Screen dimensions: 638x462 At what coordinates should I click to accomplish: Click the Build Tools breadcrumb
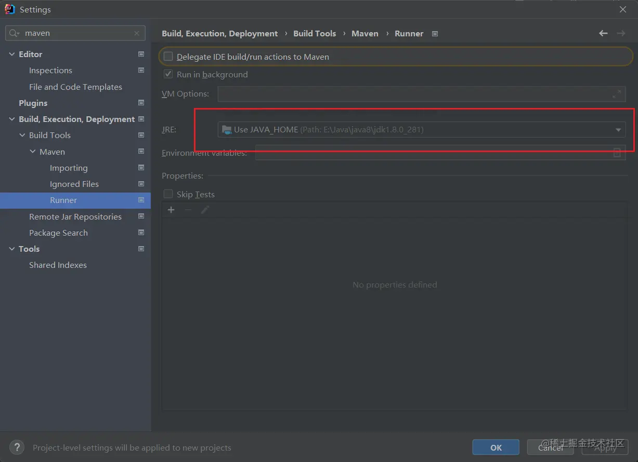315,33
